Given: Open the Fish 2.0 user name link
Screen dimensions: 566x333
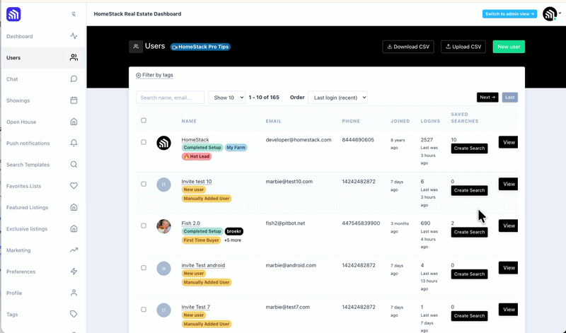Looking at the screenshot, I should [x=190, y=223].
